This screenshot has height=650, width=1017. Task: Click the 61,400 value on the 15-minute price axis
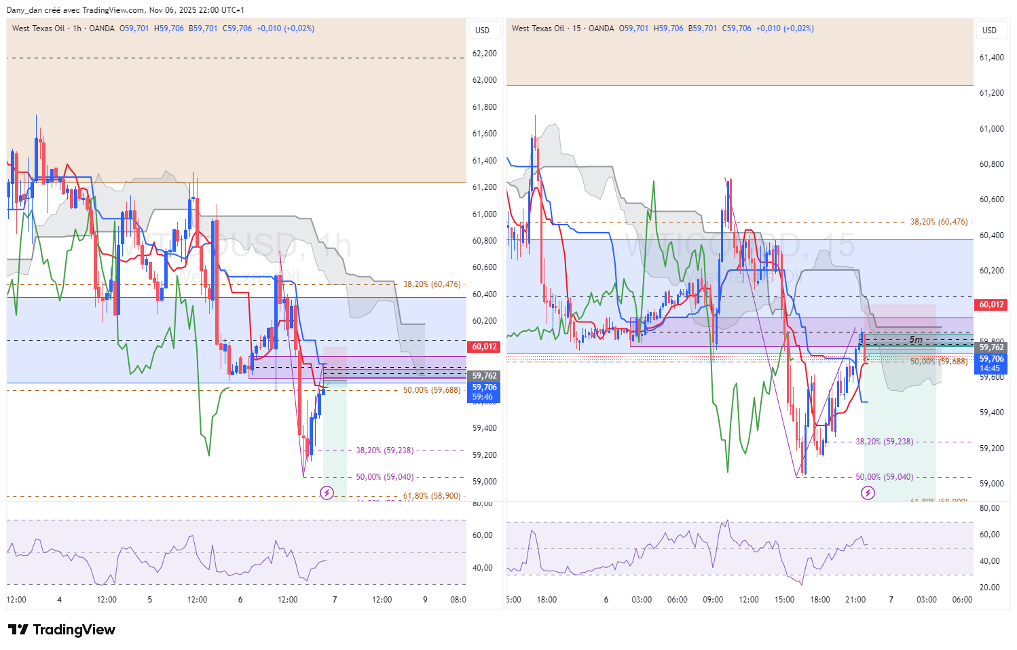pyautogui.click(x=992, y=58)
